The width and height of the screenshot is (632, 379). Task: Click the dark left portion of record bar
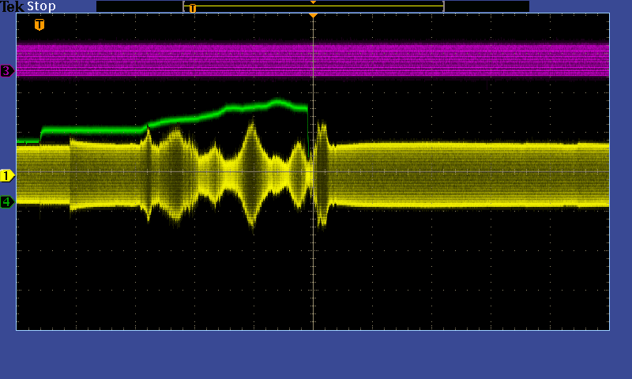138,6
